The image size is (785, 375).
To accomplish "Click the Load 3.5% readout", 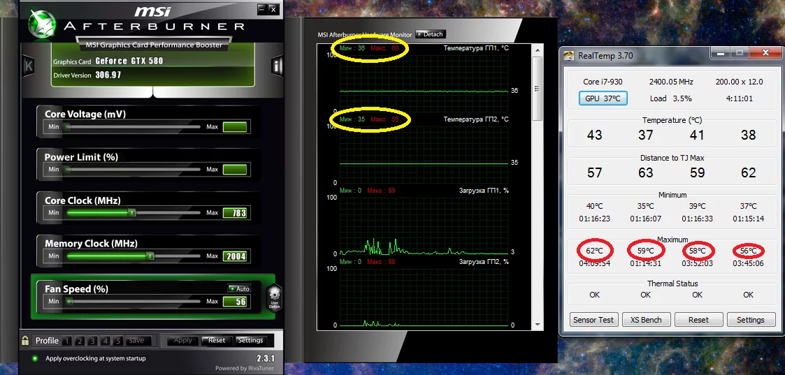I will tap(671, 98).
